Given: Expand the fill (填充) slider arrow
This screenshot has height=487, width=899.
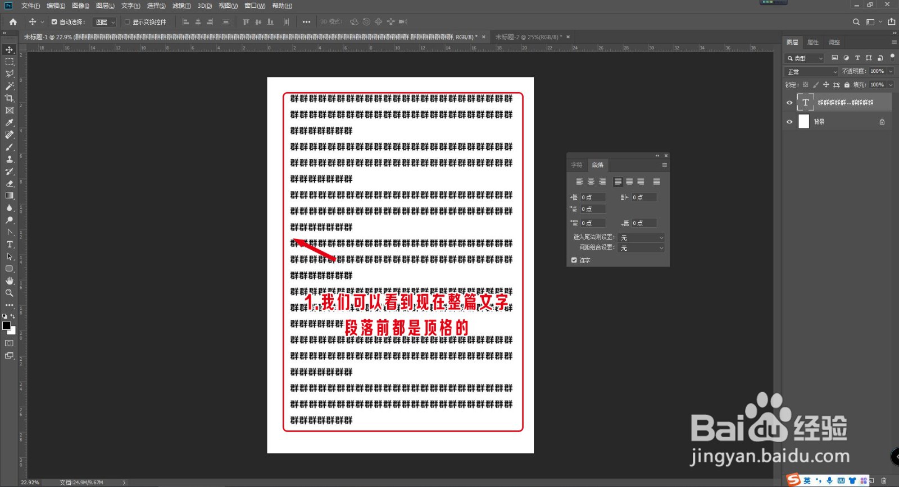Looking at the screenshot, I should point(891,85).
